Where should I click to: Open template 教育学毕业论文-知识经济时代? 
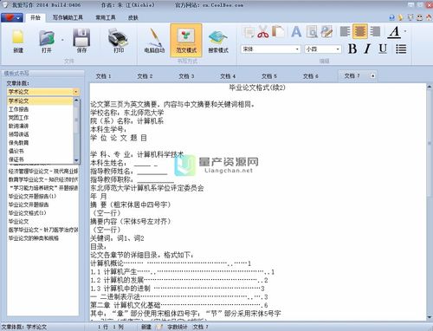43,179
